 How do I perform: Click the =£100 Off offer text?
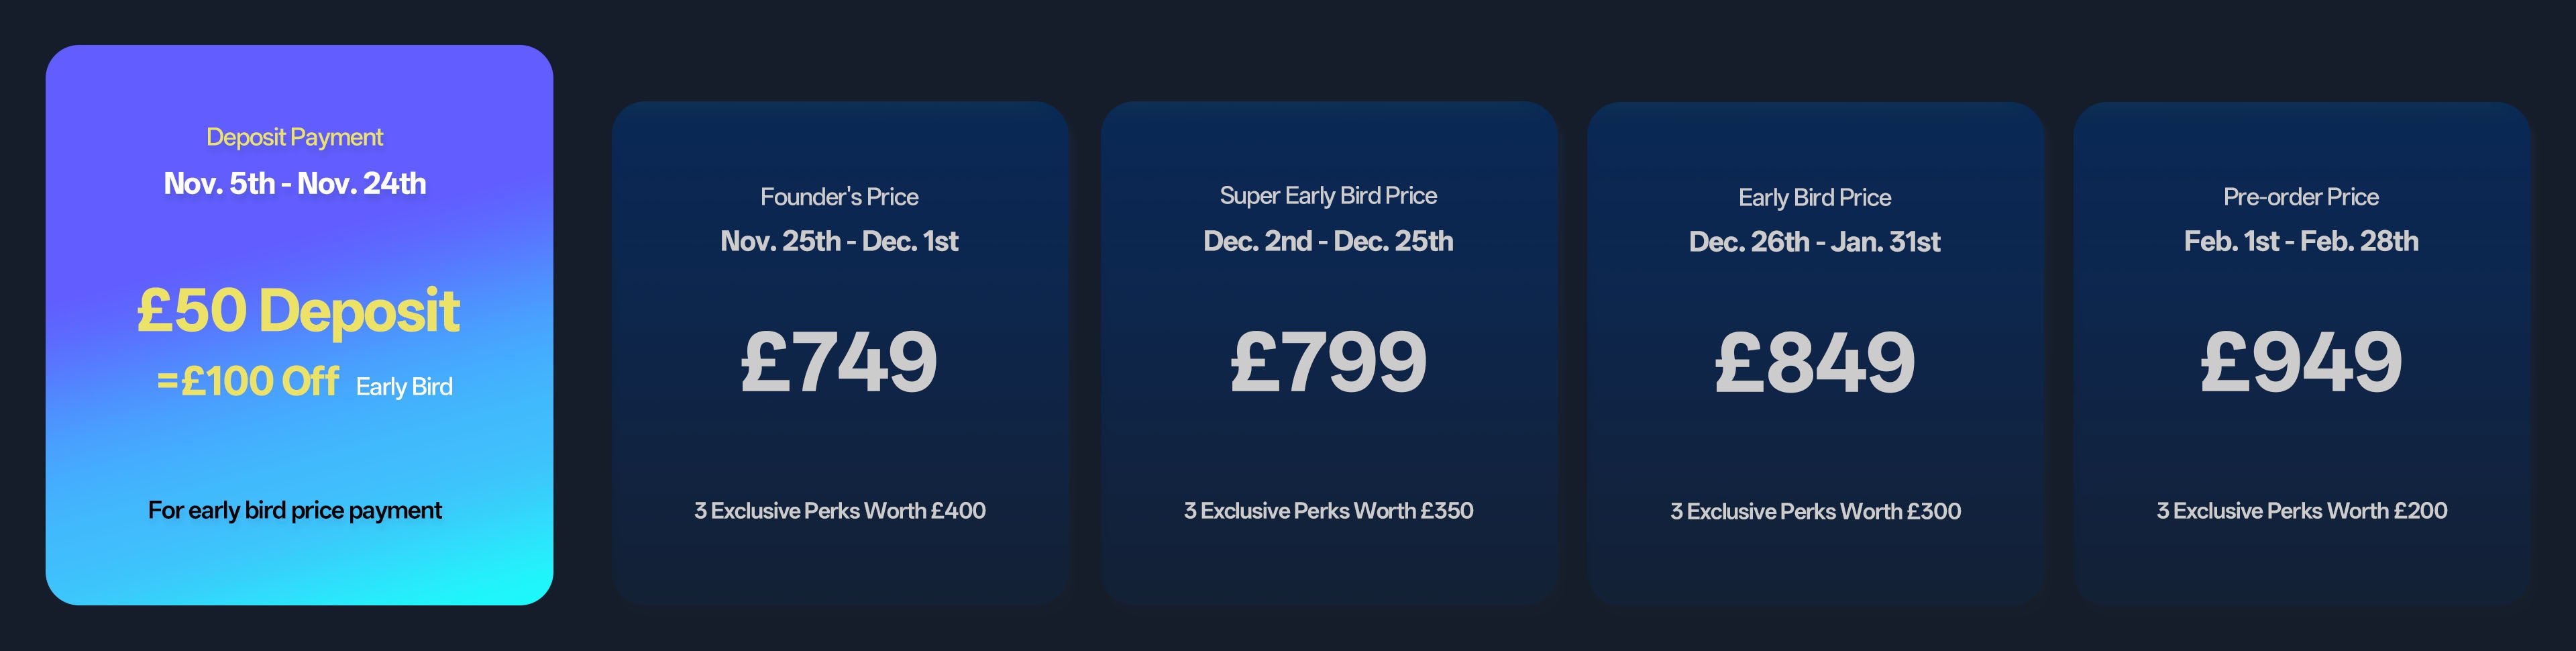(x=247, y=381)
